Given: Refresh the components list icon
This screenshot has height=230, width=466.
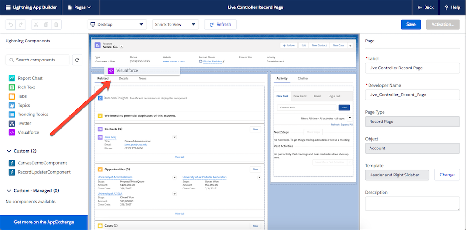Looking at the screenshot, I should pos(77,60).
